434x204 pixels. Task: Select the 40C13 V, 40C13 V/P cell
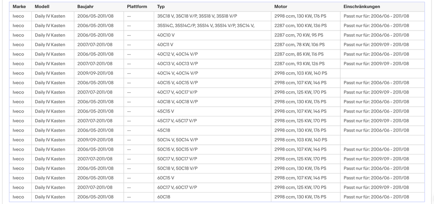[212, 63]
